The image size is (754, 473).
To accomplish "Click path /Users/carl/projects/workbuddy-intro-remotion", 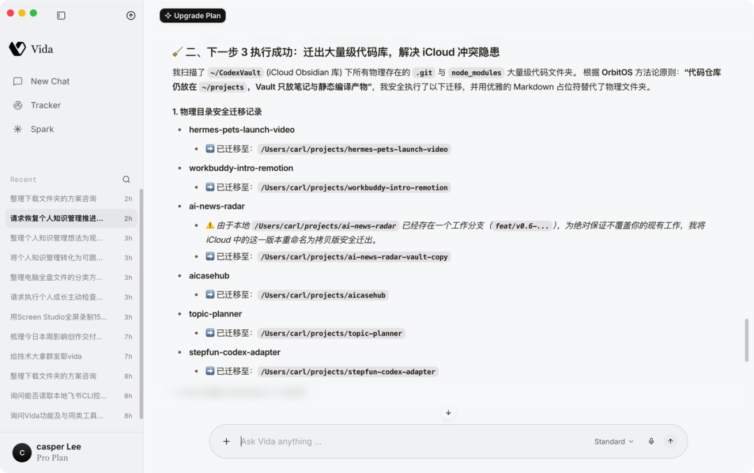I will [x=355, y=188].
